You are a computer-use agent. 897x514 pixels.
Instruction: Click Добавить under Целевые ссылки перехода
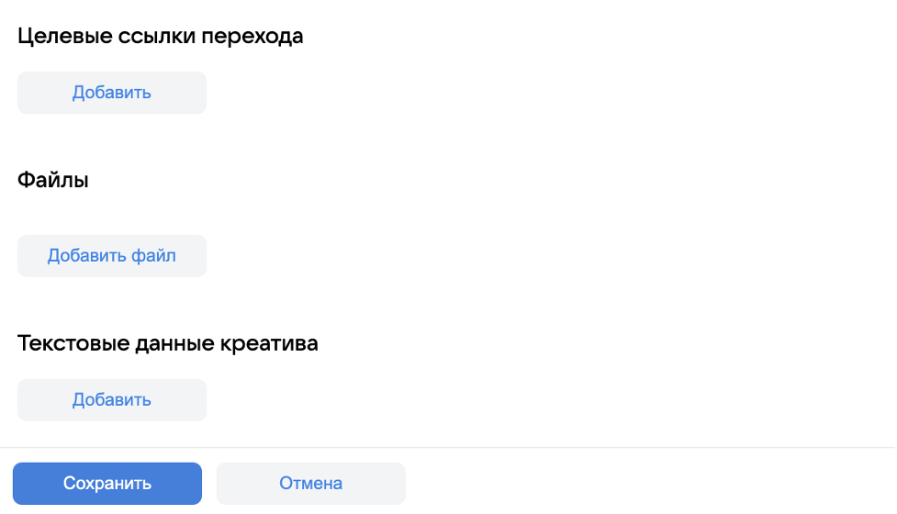[112, 93]
